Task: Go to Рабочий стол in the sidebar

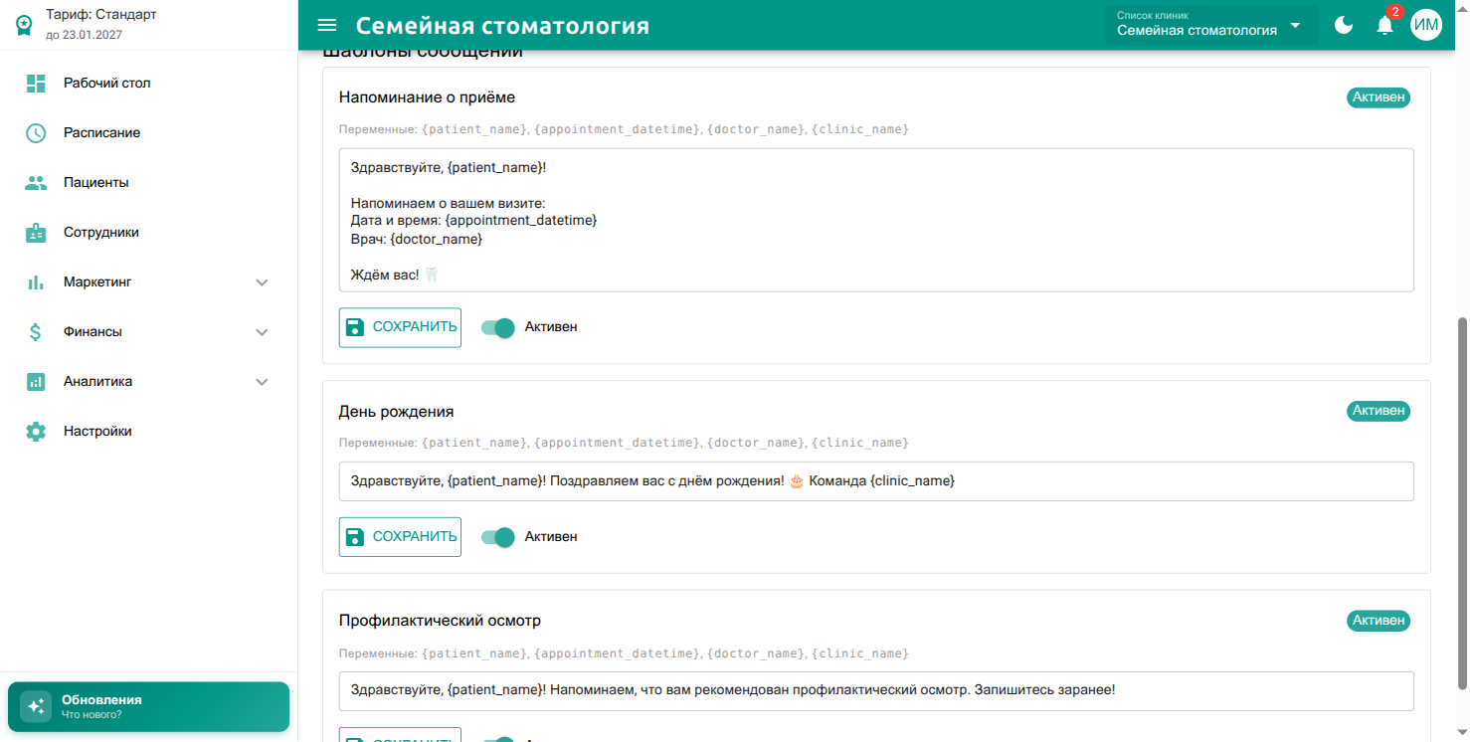Action: pos(36,83)
